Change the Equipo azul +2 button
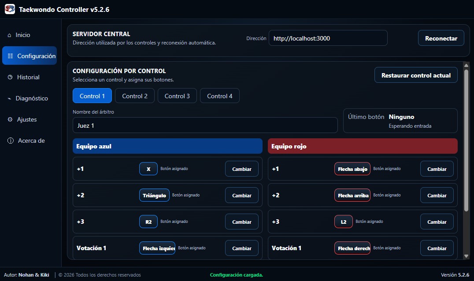This screenshot has height=281, width=474. tap(242, 196)
